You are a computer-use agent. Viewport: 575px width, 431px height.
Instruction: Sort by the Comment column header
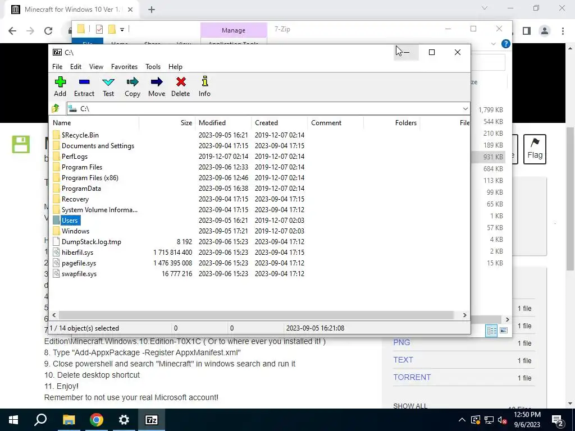pyautogui.click(x=336, y=123)
